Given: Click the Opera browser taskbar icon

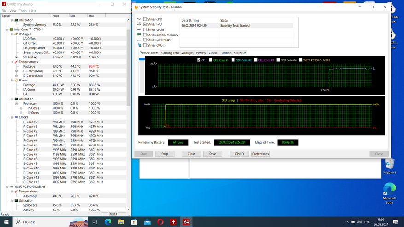Looking at the screenshot, I should click(160, 222).
